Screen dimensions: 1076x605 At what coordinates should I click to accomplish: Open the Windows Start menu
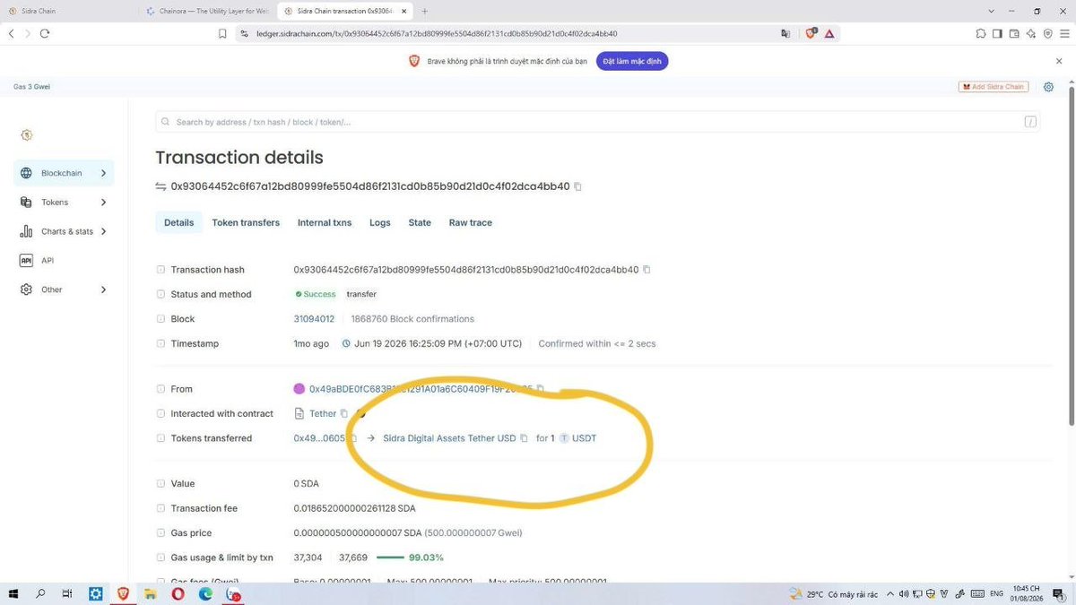pos(13,594)
